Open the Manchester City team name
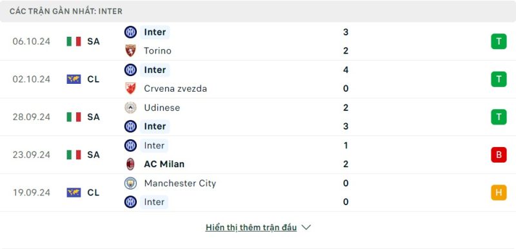Screen dimensions: 516x249 coord(180,183)
